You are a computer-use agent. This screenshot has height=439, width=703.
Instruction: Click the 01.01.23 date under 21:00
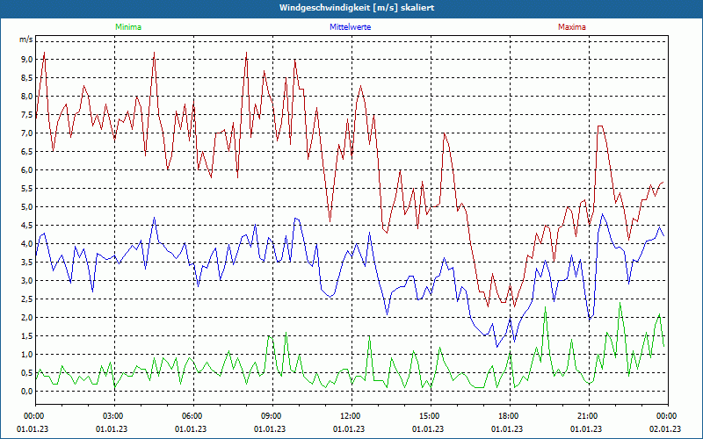tap(586, 429)
